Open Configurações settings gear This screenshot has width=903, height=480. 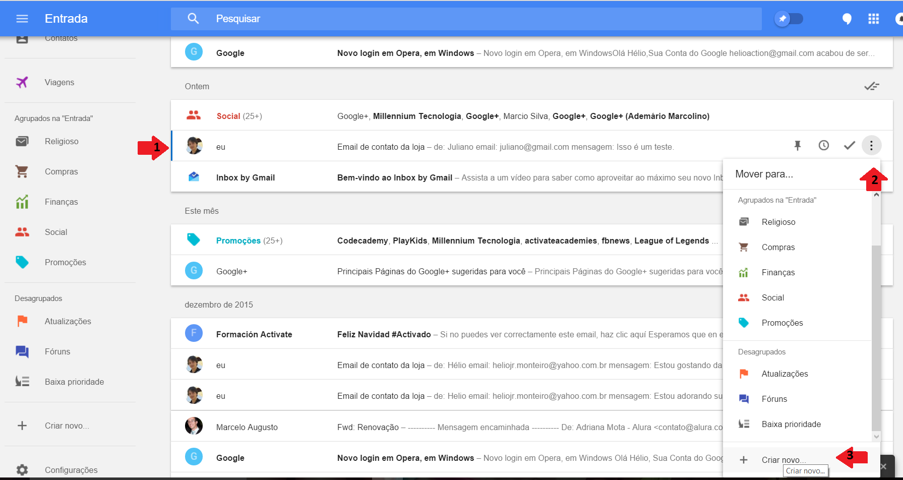tap(22, 470)
